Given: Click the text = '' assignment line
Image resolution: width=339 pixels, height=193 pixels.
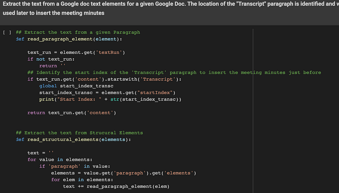Looking at the screenshot, I should click(40, 153).
